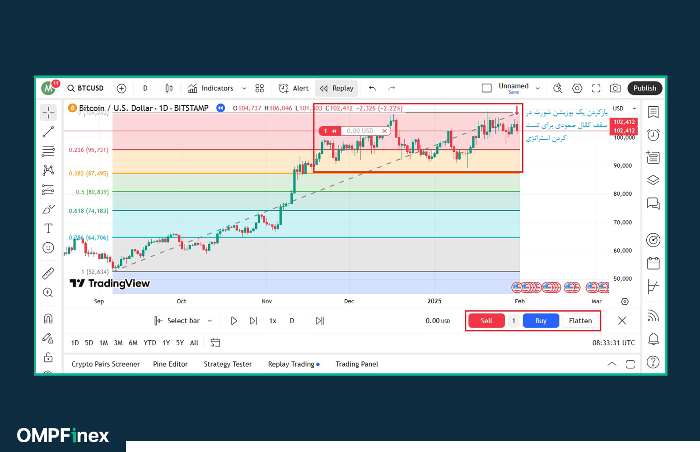The image size is (700, 452).
Task: Select the ruler measure tool
Action: pyautogui.click(x=48, y=273)
